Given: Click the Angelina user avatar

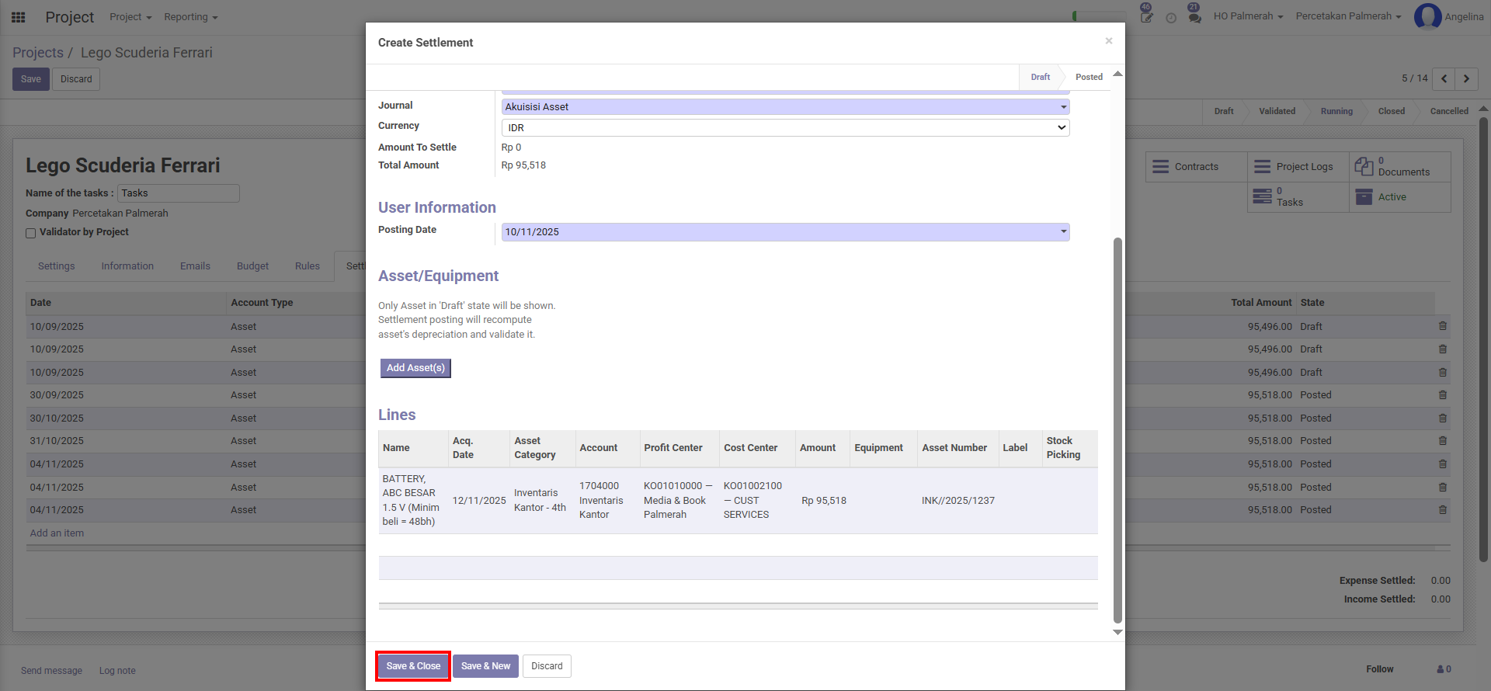Looking at the screenshot, I should (1427, 16).
